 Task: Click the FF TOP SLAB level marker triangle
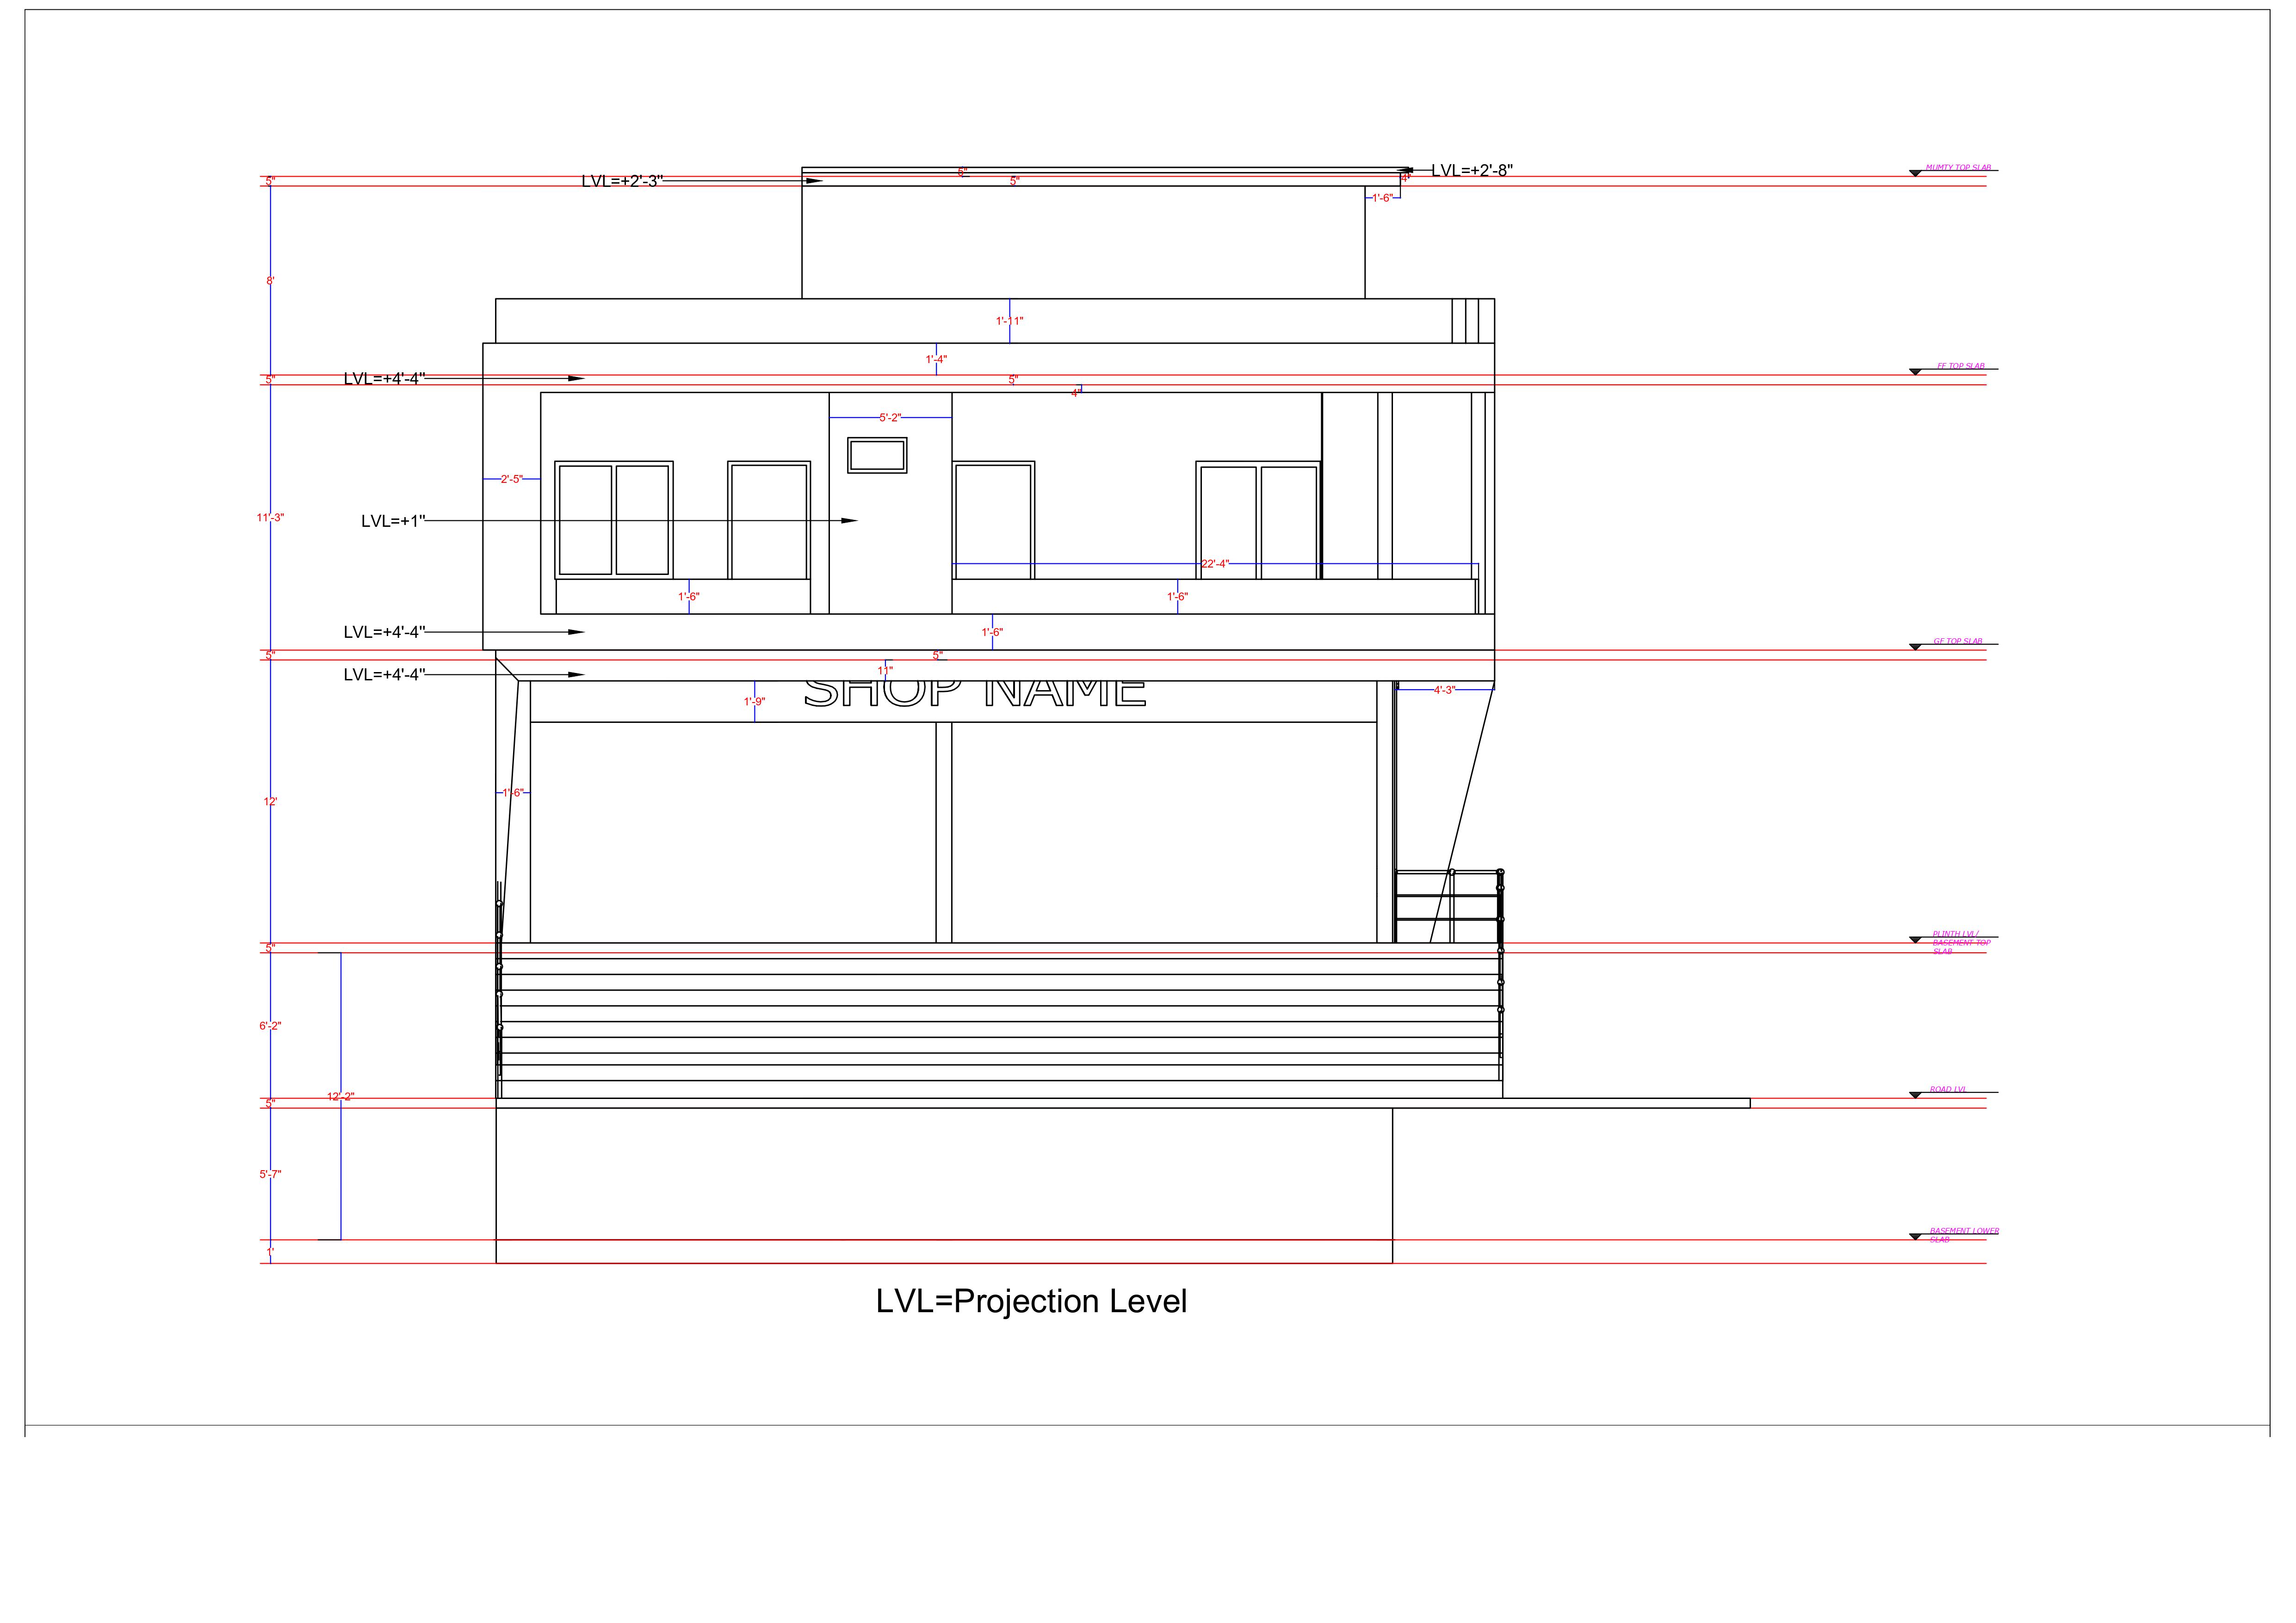(x=1915, y=372)
